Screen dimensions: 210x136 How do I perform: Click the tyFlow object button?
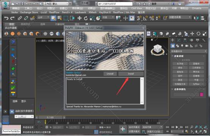tap(196, 84)
